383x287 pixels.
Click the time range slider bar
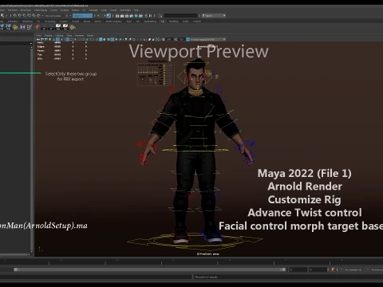[x=149, y=269]
